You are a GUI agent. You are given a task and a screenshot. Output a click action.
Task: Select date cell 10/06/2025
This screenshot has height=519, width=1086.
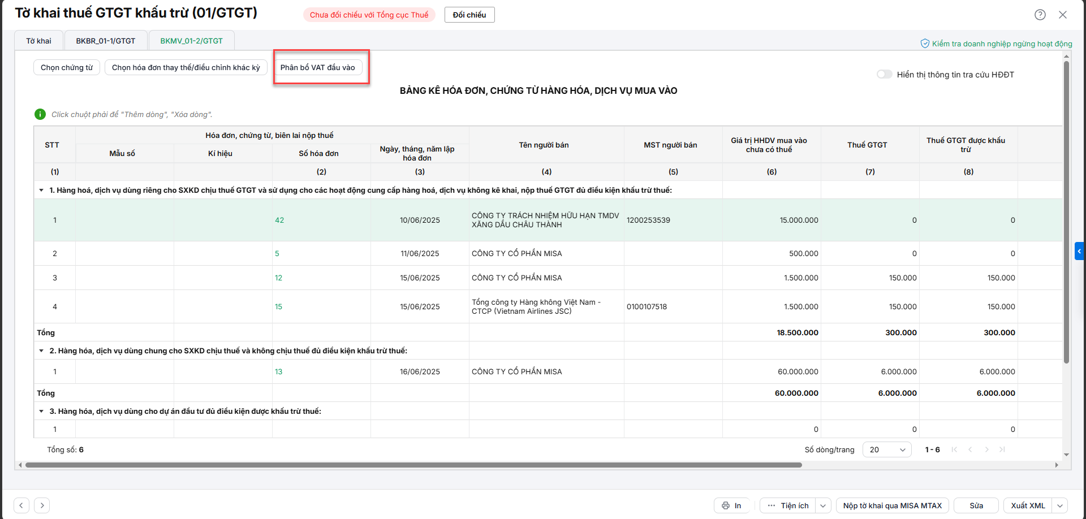coord(420,220)
